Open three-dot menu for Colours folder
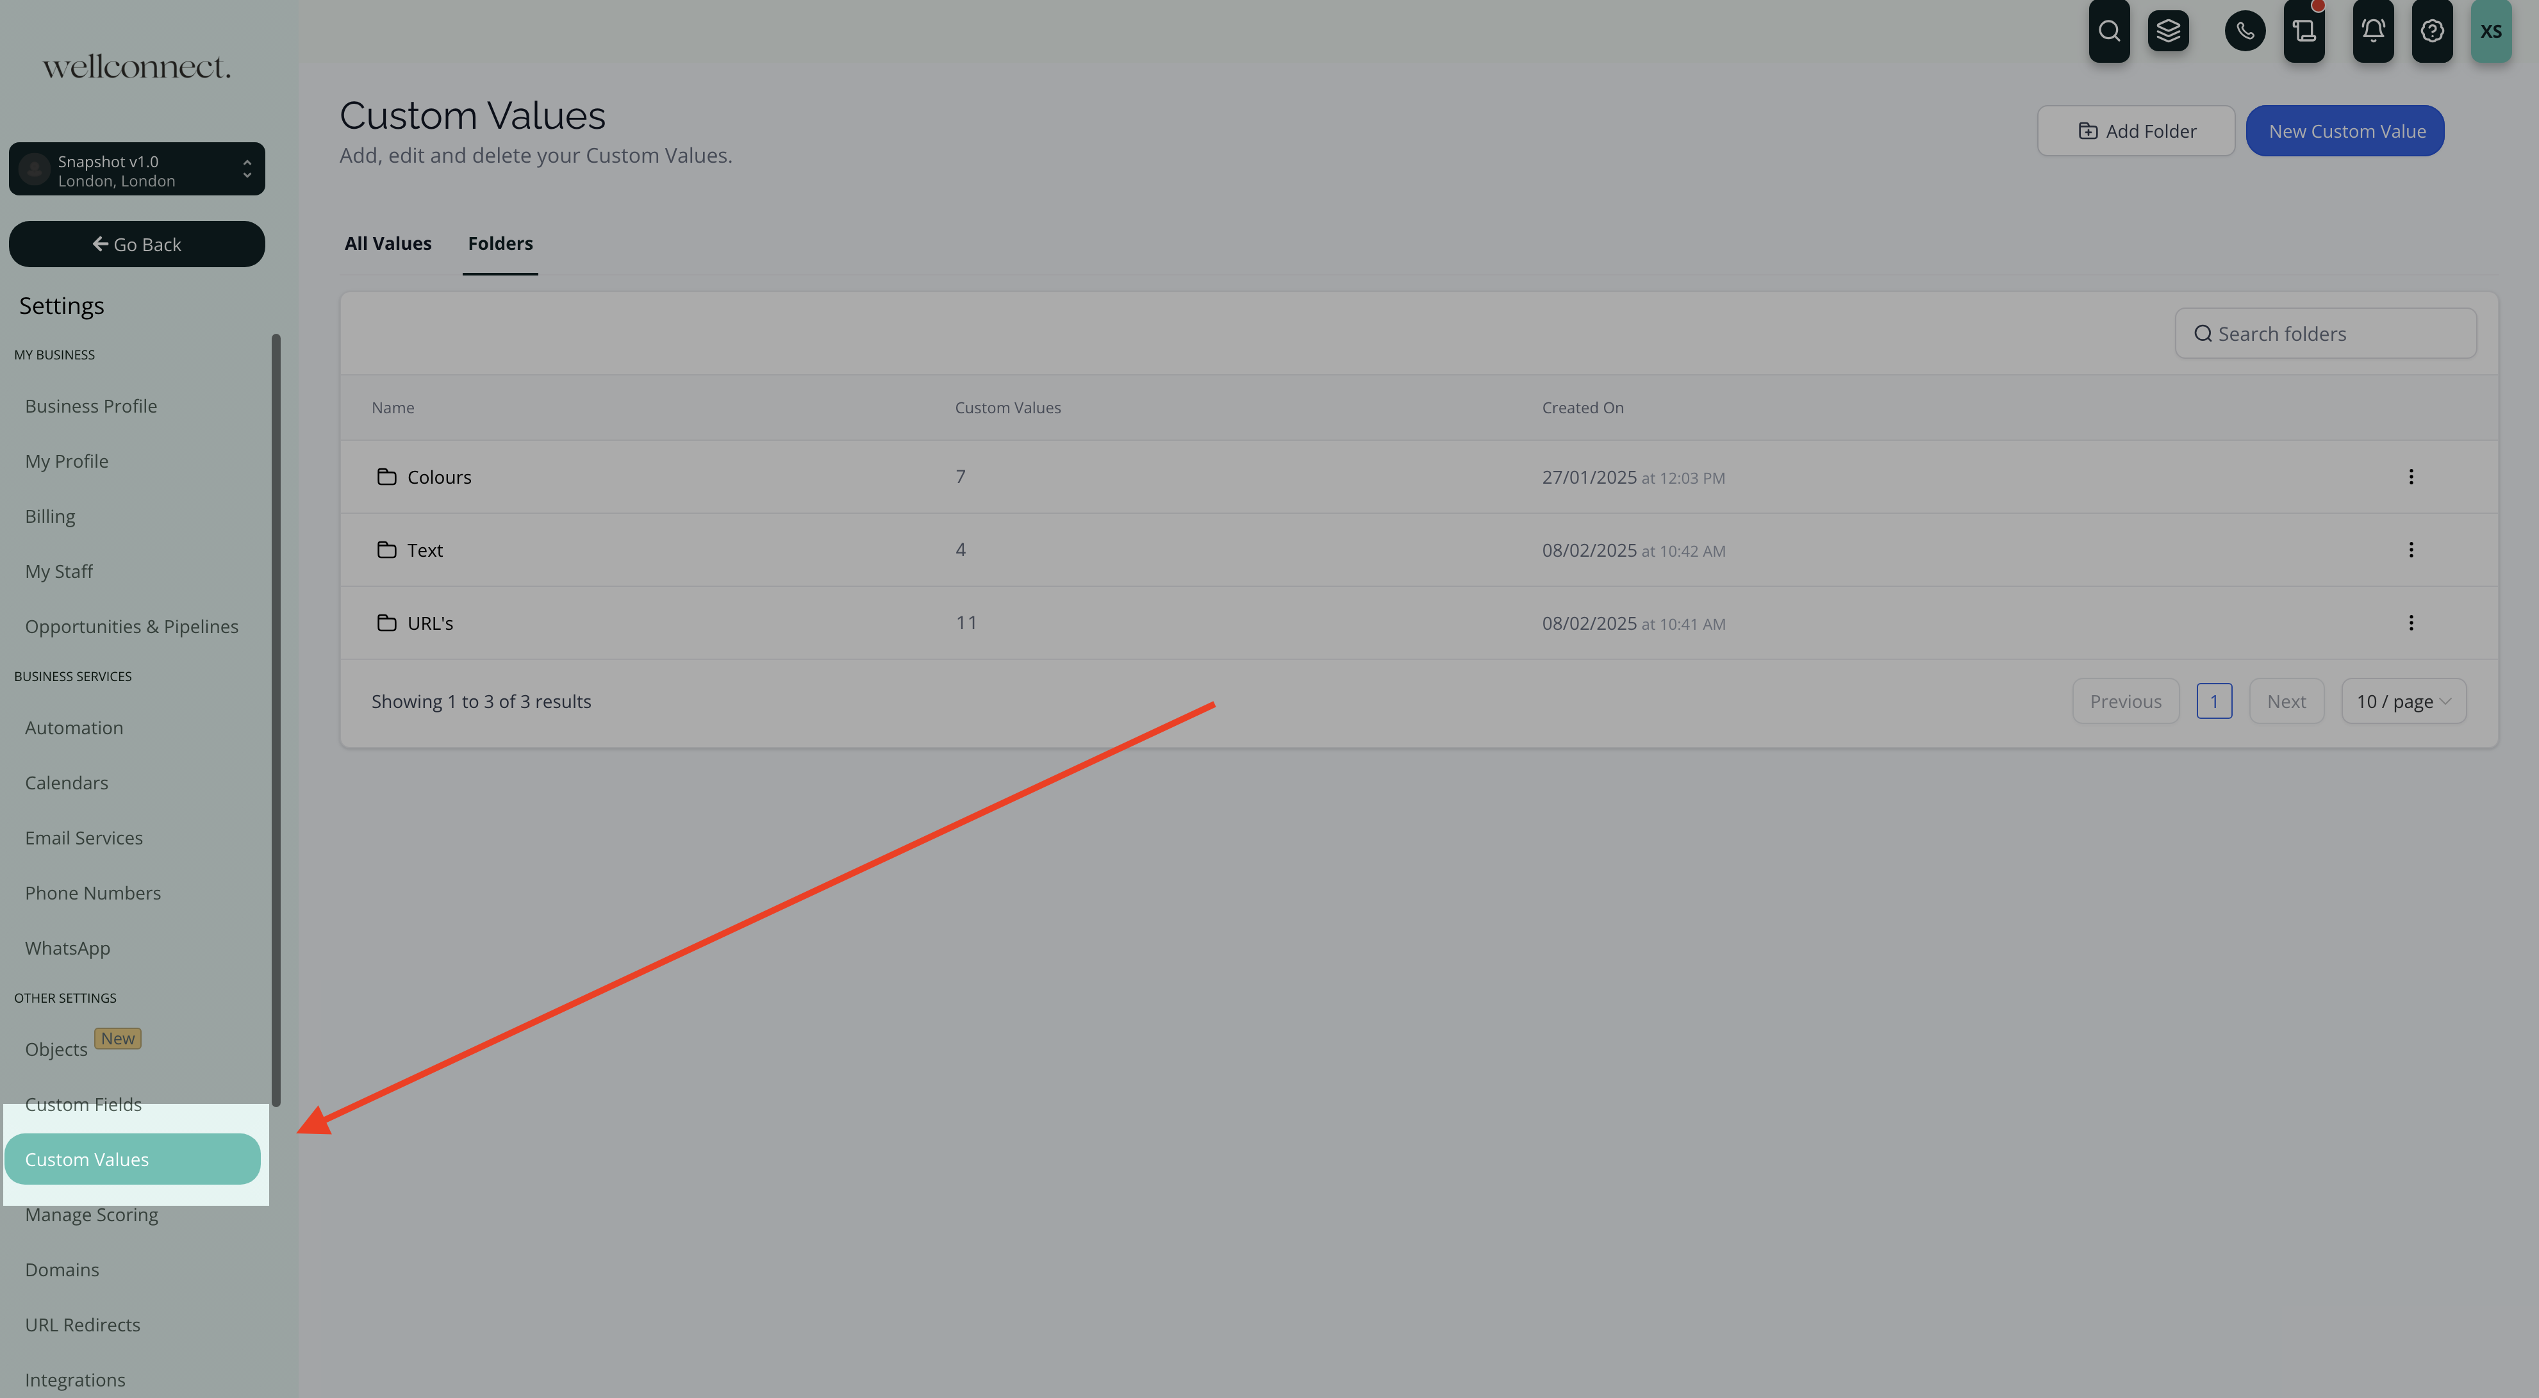The image size is (2539, 1398). point(2411,477)
